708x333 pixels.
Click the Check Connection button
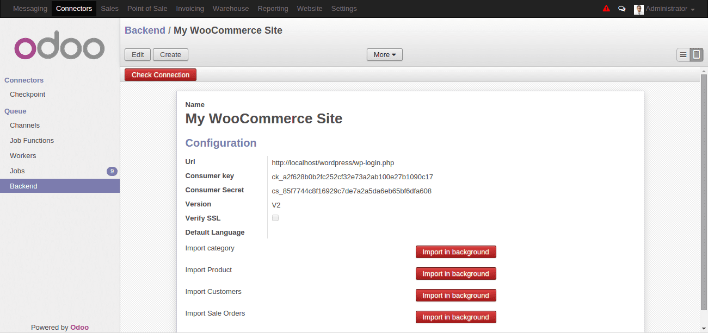pyautogui.click(x=161, y=75)
